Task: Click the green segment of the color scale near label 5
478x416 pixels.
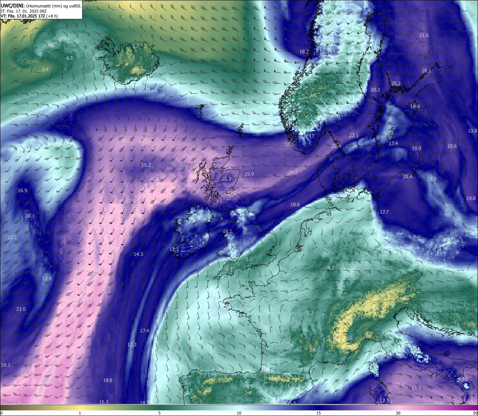Action: [159, 407]
